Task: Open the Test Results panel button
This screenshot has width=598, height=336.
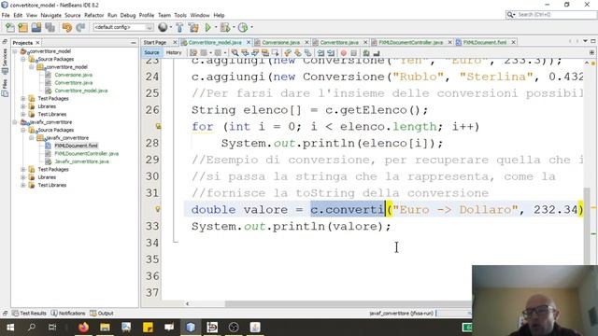Action: (x=29, y=314)
